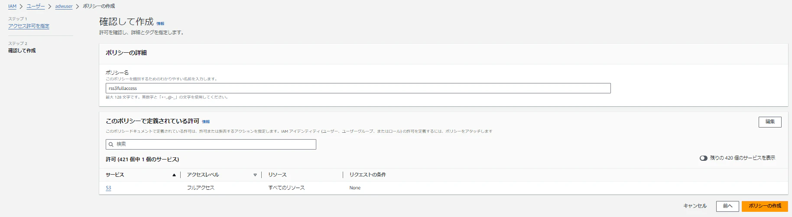Return to アクセス許可を指定 step
Viewport: 792px width, 217px height.
coord(29,26)
